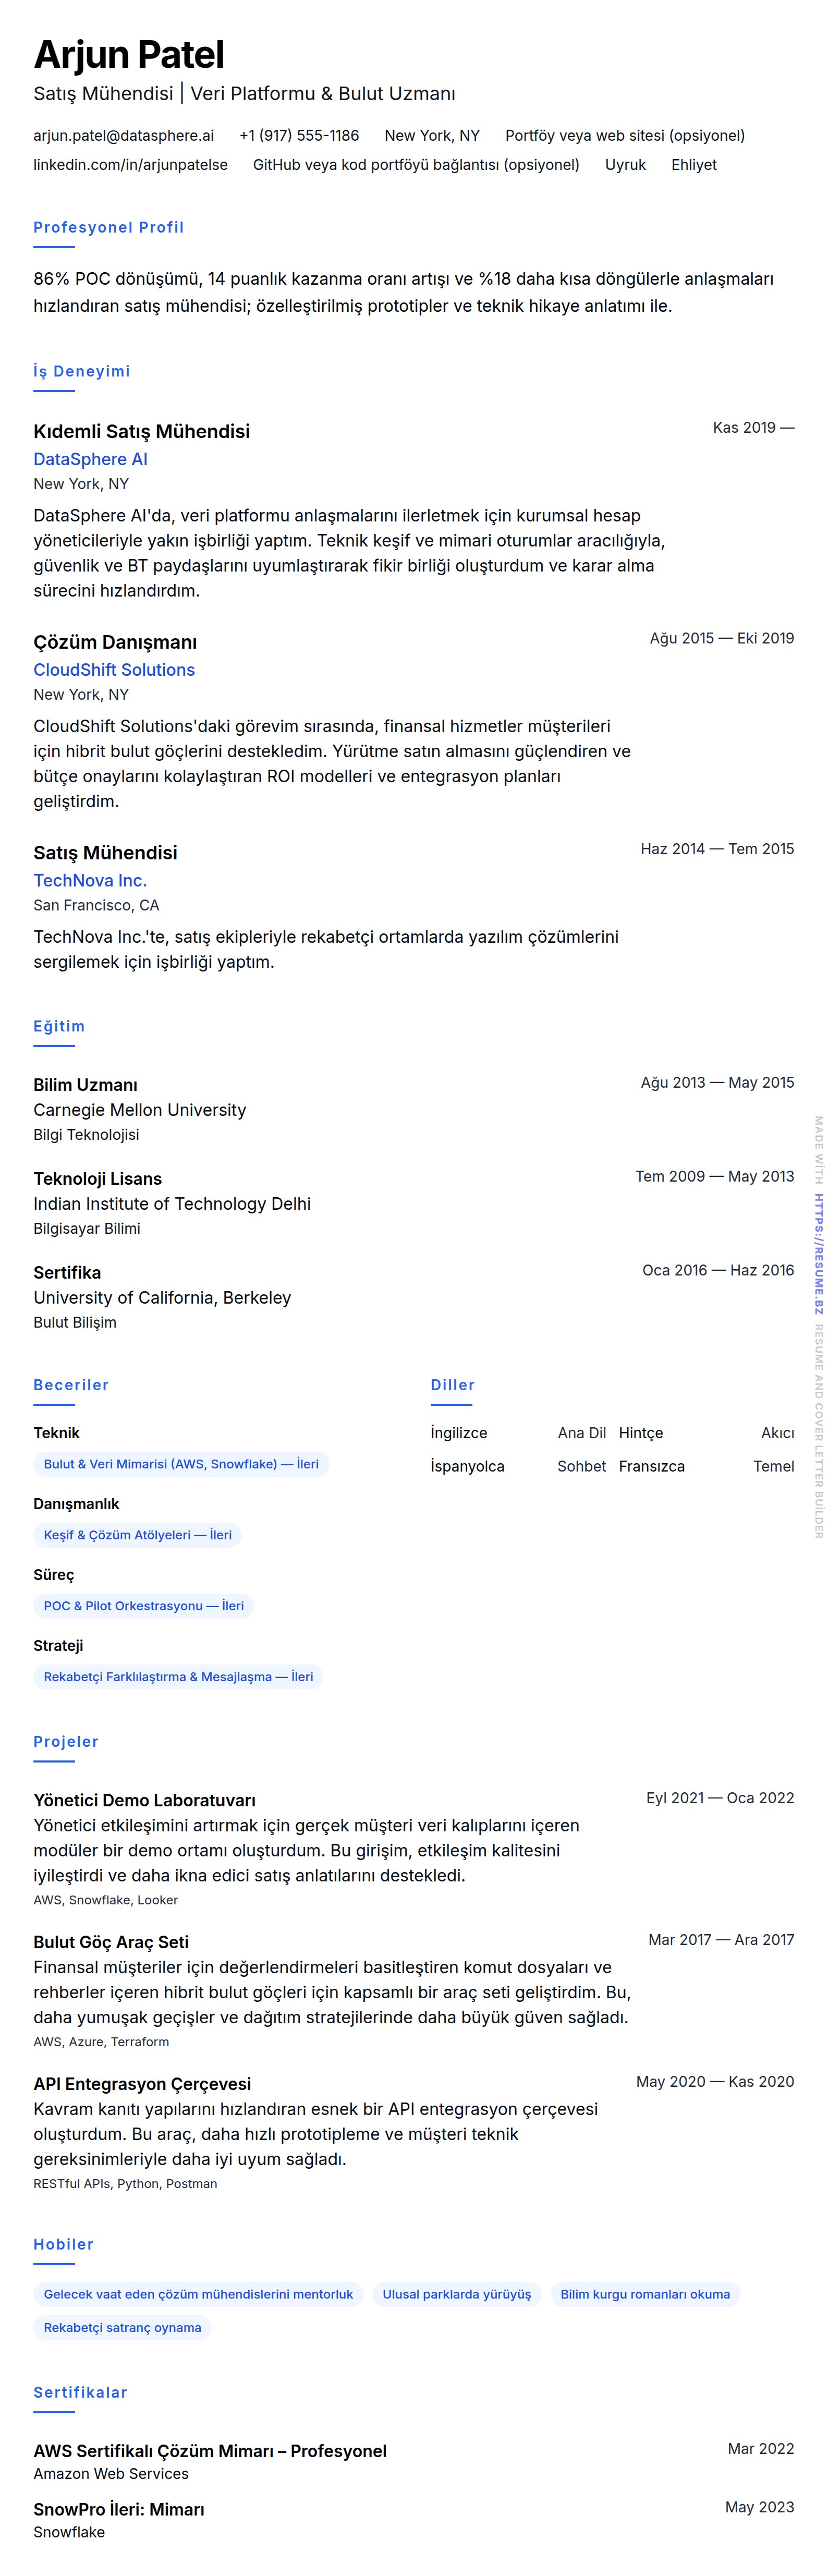Click the Projeler section heading
828x2576 pixels.
coord(66,1741)
